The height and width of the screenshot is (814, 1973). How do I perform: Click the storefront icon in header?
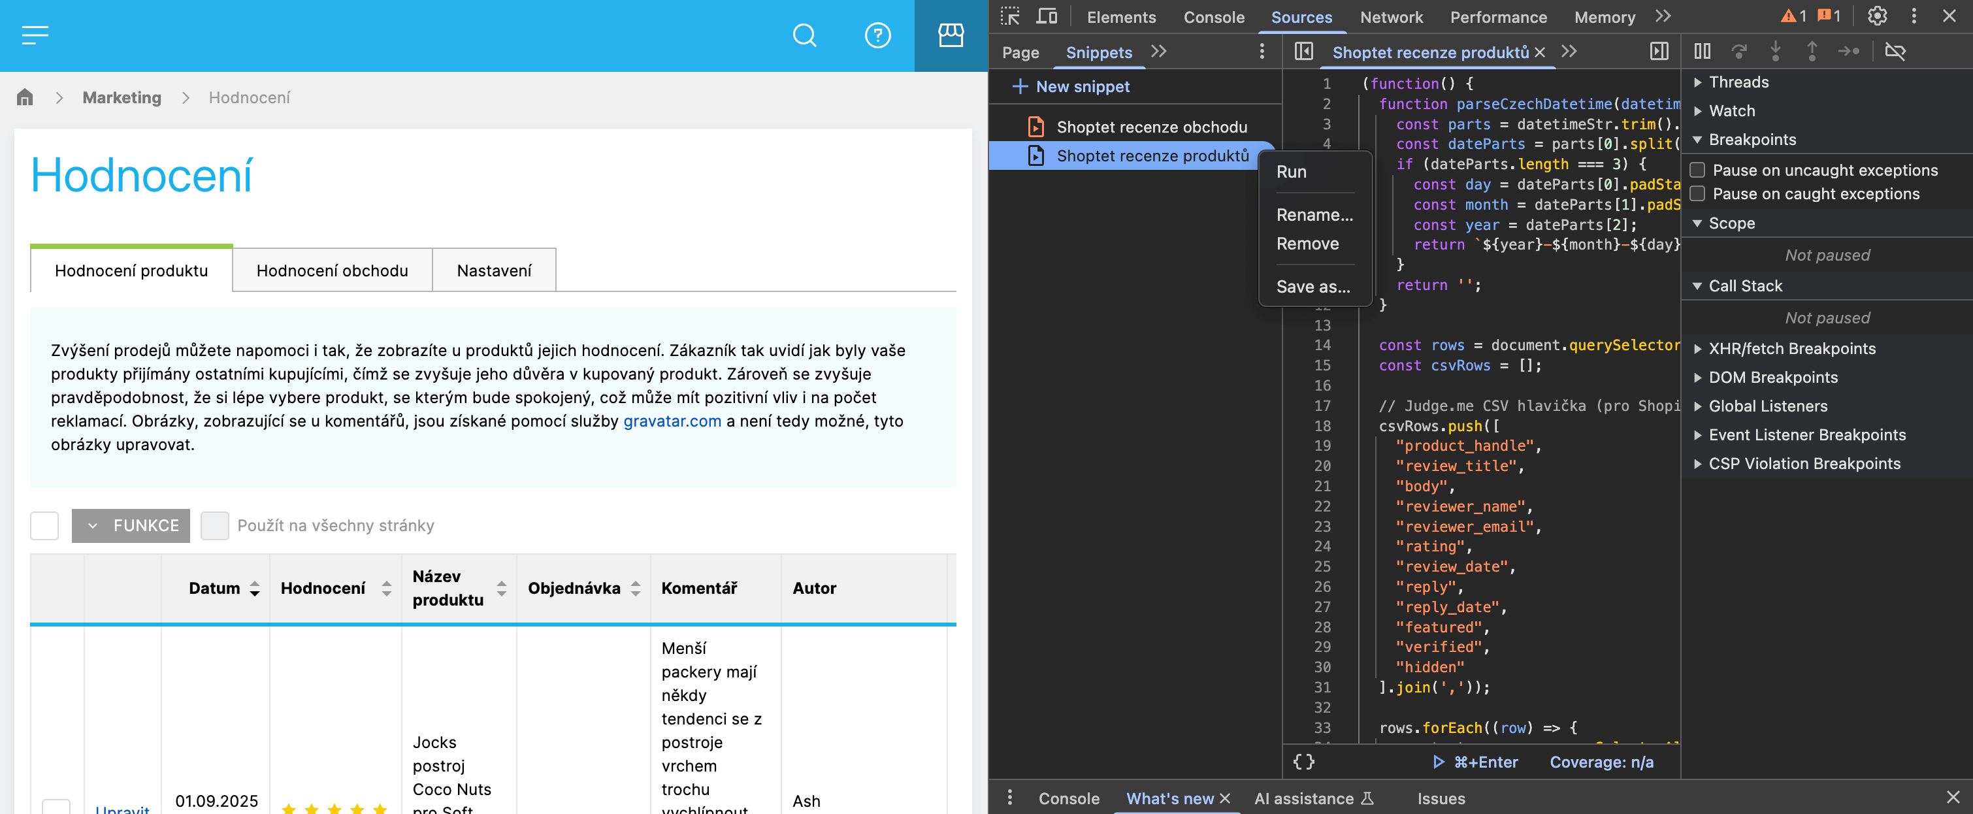(951, 35)
